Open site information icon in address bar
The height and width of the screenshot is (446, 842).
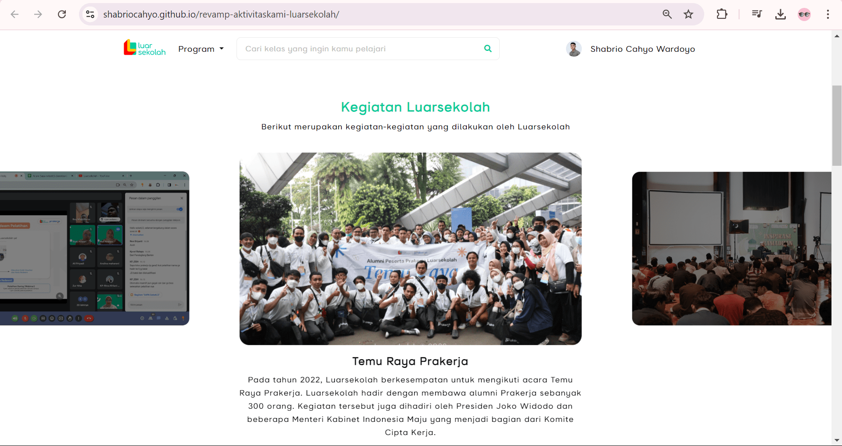point(90,14)
